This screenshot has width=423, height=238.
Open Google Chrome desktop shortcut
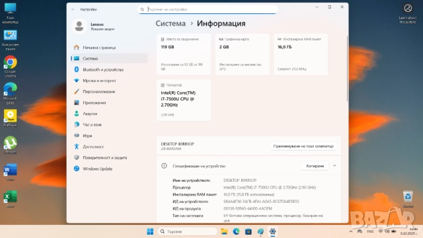click(x=11, y=67)
